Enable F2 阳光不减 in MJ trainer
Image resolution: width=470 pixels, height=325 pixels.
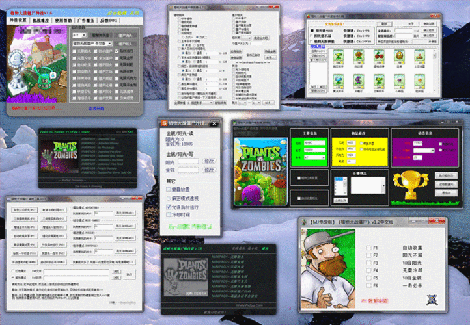tap(368, 255)
